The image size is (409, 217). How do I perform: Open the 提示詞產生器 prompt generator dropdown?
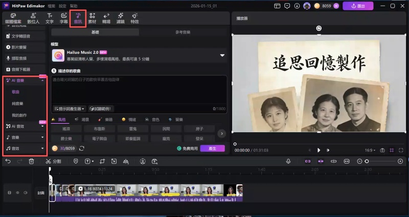pos(70,108)
